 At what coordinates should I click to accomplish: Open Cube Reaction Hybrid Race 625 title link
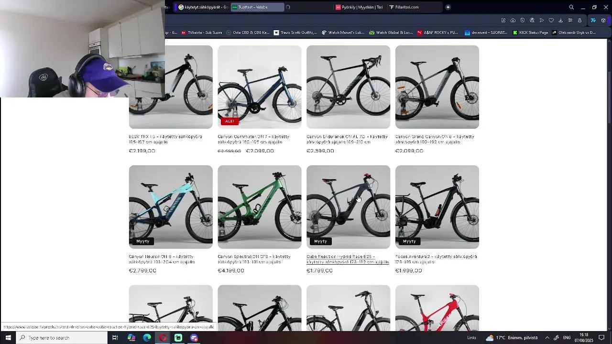[348, 259]
